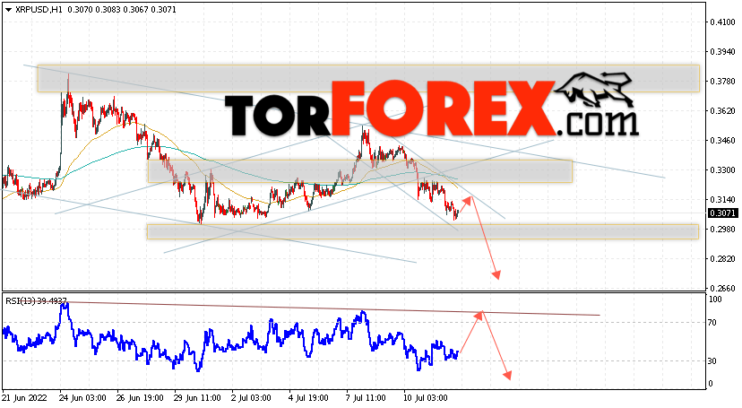Click the 0.2820 price axis label

(x=722, y=259)
